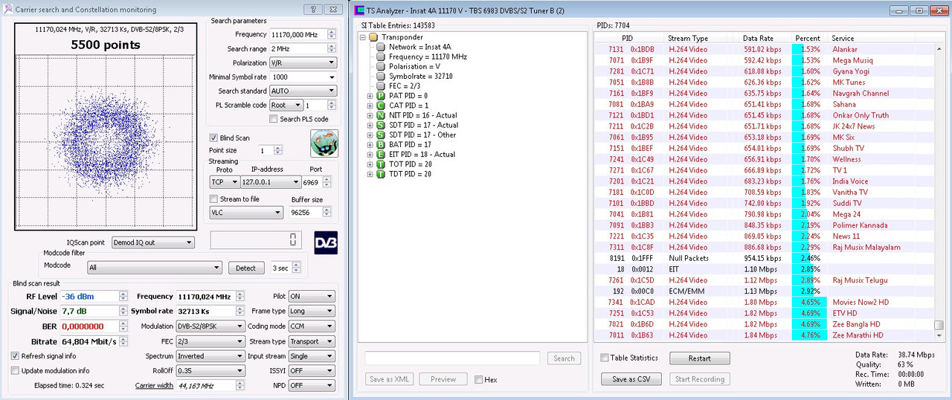The height and width of the screenshot is (400, 952).
Task: Click the S icon for SDT PID 17 Actual
Action: pyautogui.click(x=381, y=125)
